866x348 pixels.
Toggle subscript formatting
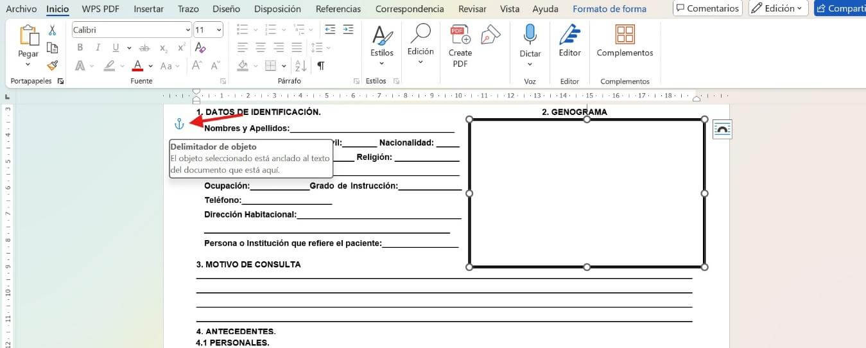164,48
